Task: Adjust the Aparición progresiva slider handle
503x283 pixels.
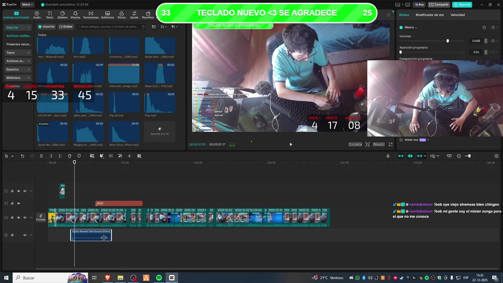Action: pyautogui.click(x=400, y=52)
